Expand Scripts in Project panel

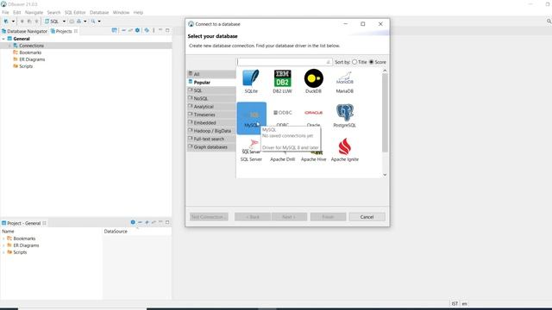pos(3,252)
